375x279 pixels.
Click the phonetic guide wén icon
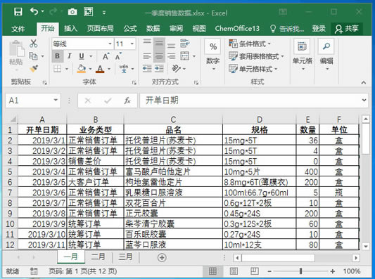point(124,69)
